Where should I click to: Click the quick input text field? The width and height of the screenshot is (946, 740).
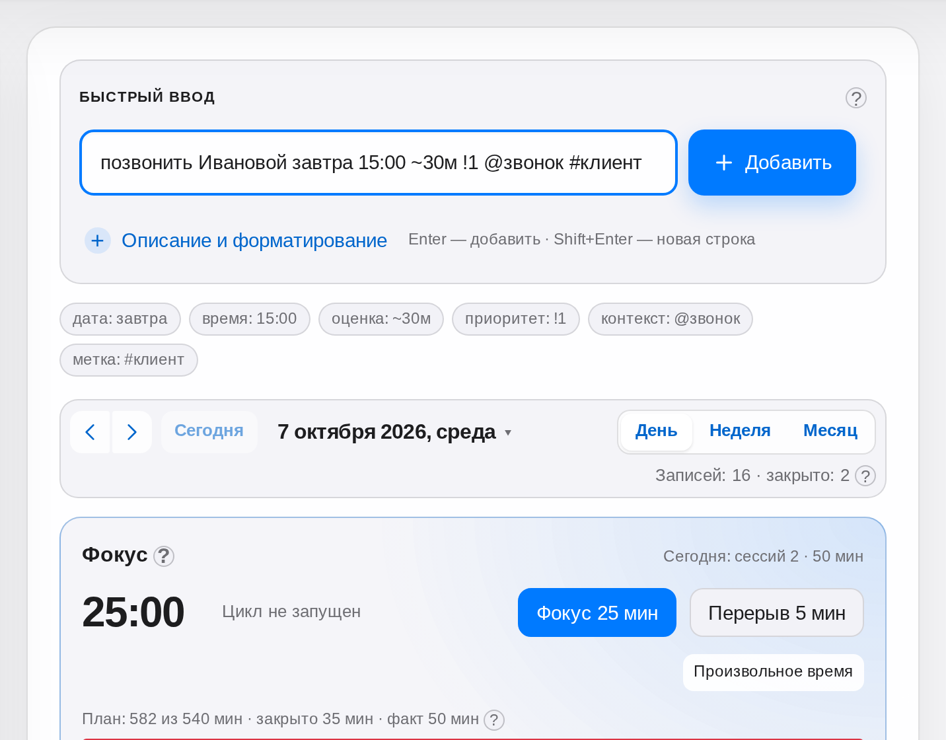coord(379,163)
